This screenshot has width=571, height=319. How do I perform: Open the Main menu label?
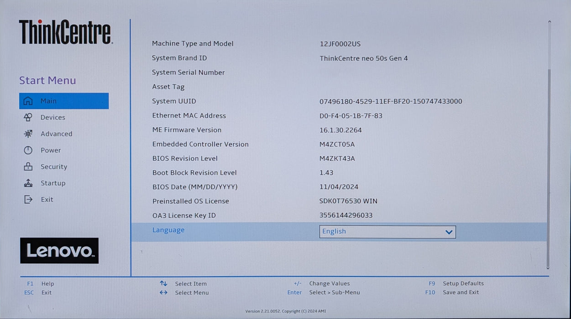pyautogui.click(x=48, y=101)
